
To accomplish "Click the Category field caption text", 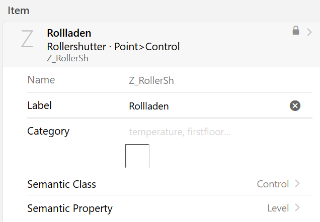I will [48, 132].
